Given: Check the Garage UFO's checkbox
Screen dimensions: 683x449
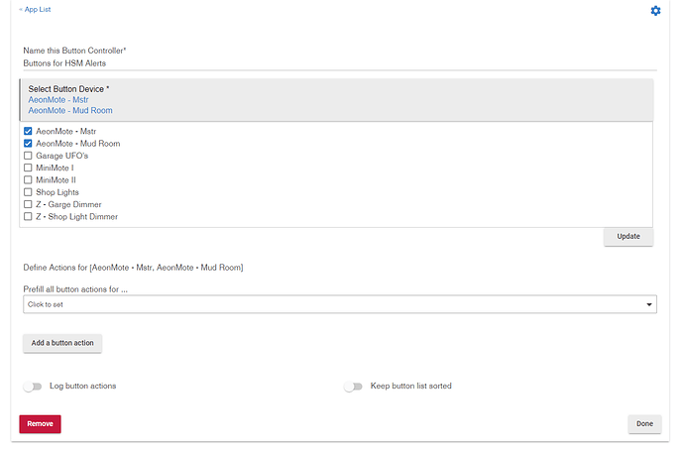Looking at the screenshot, I should pos(28,156).
